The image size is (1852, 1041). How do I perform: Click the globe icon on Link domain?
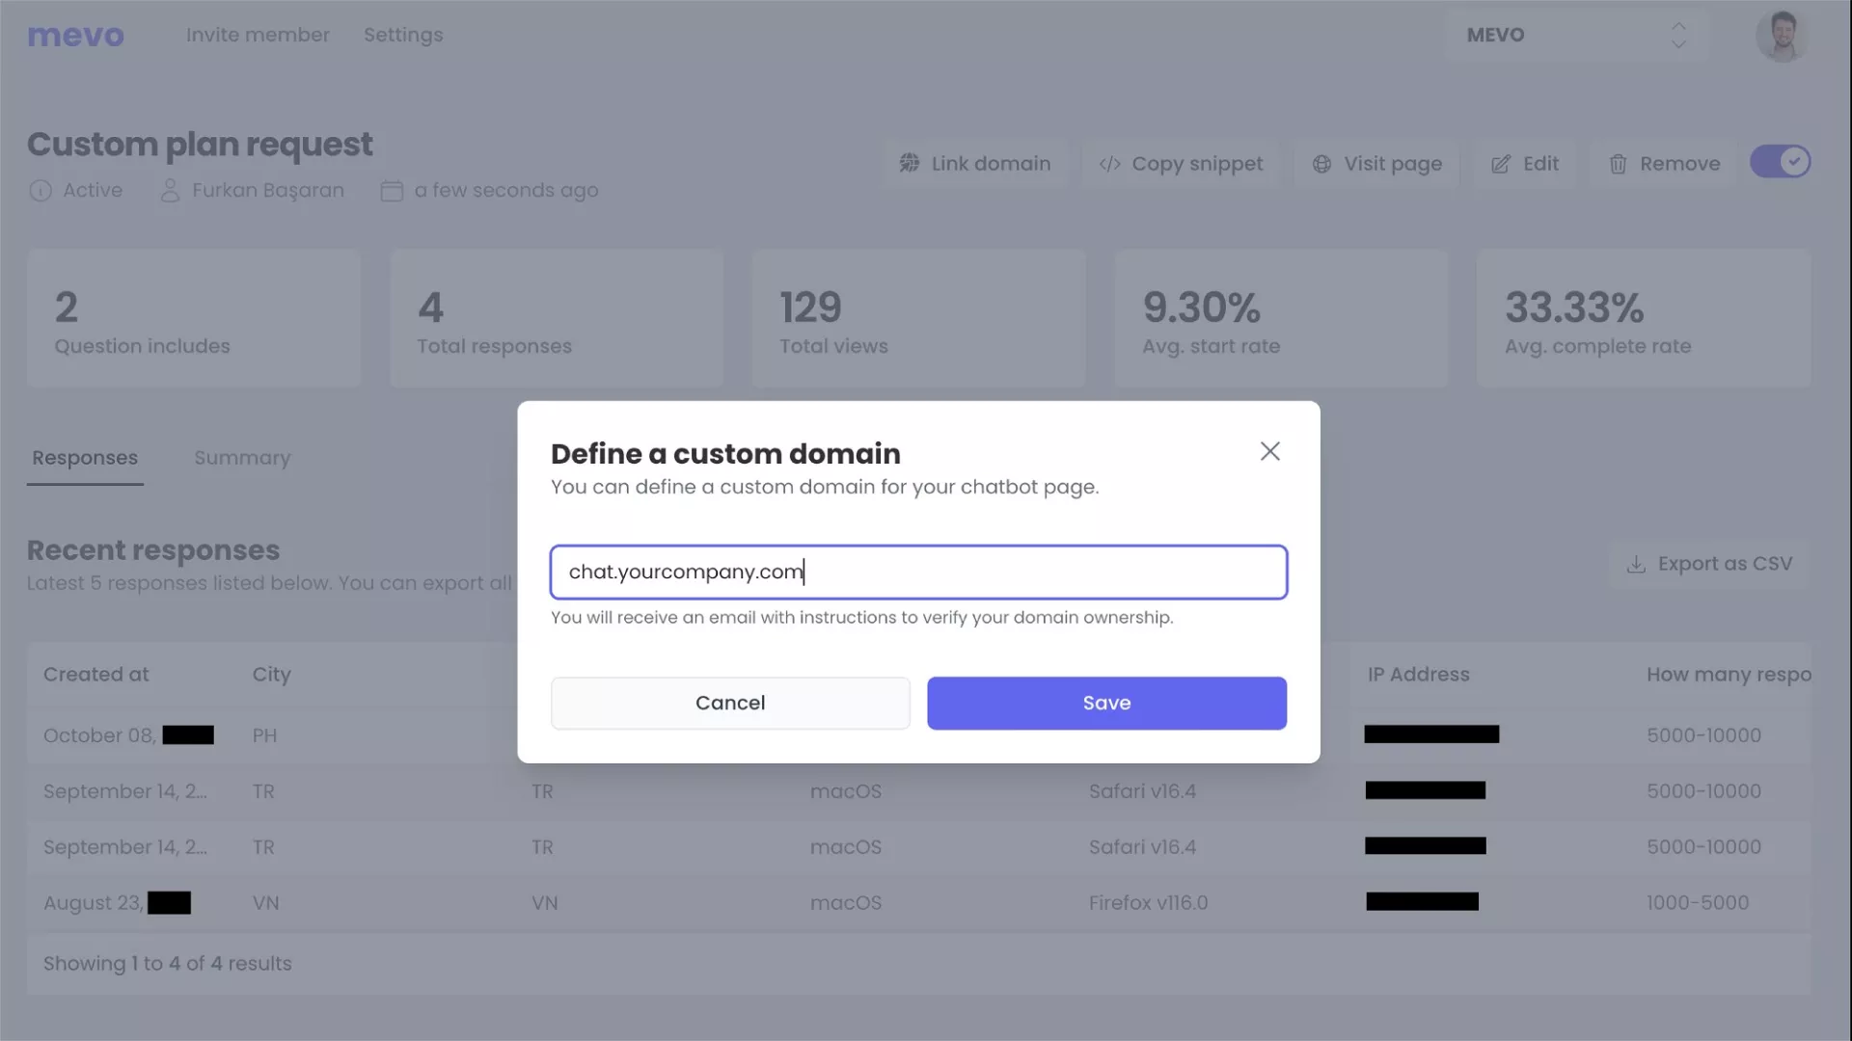(x=910, y=164)
